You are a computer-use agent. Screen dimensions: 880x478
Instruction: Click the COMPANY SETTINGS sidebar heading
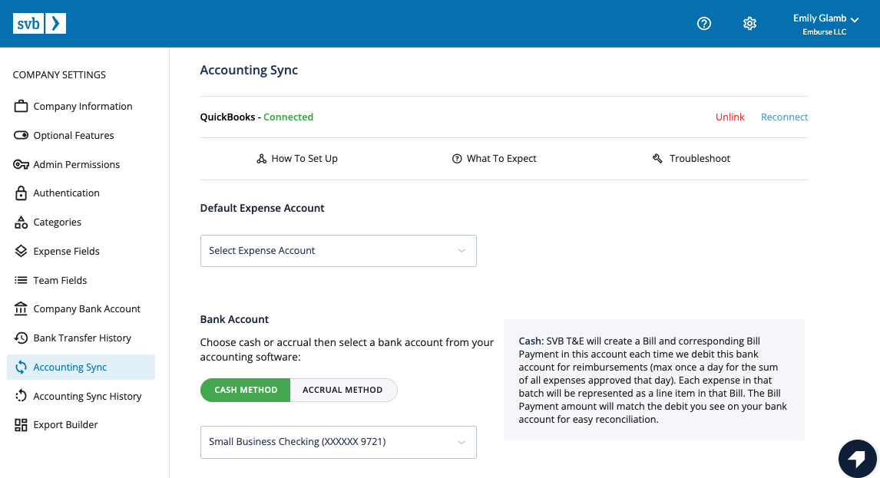click(x=59, y=74)
